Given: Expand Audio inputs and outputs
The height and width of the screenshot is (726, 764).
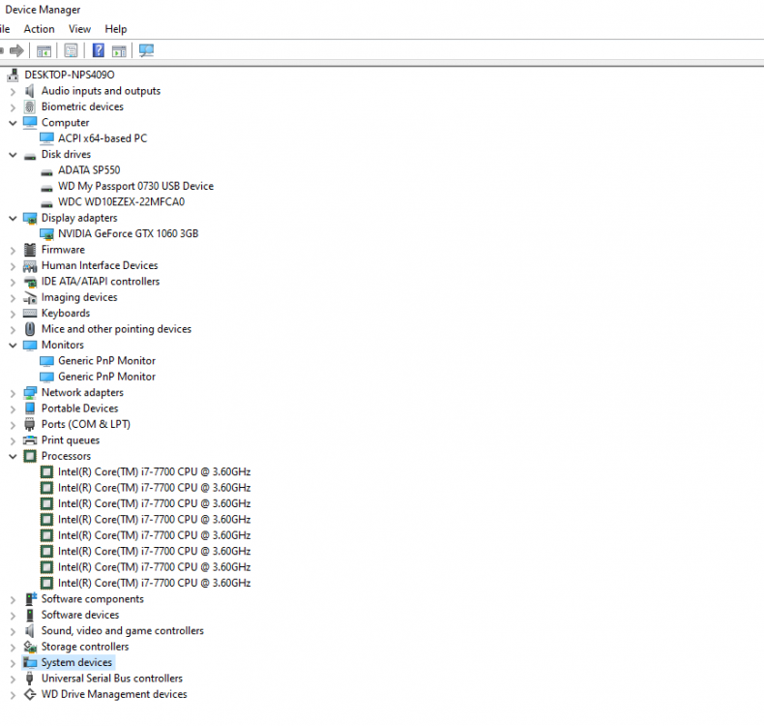Looking at the screenshot, I should [x=14, y=91].
